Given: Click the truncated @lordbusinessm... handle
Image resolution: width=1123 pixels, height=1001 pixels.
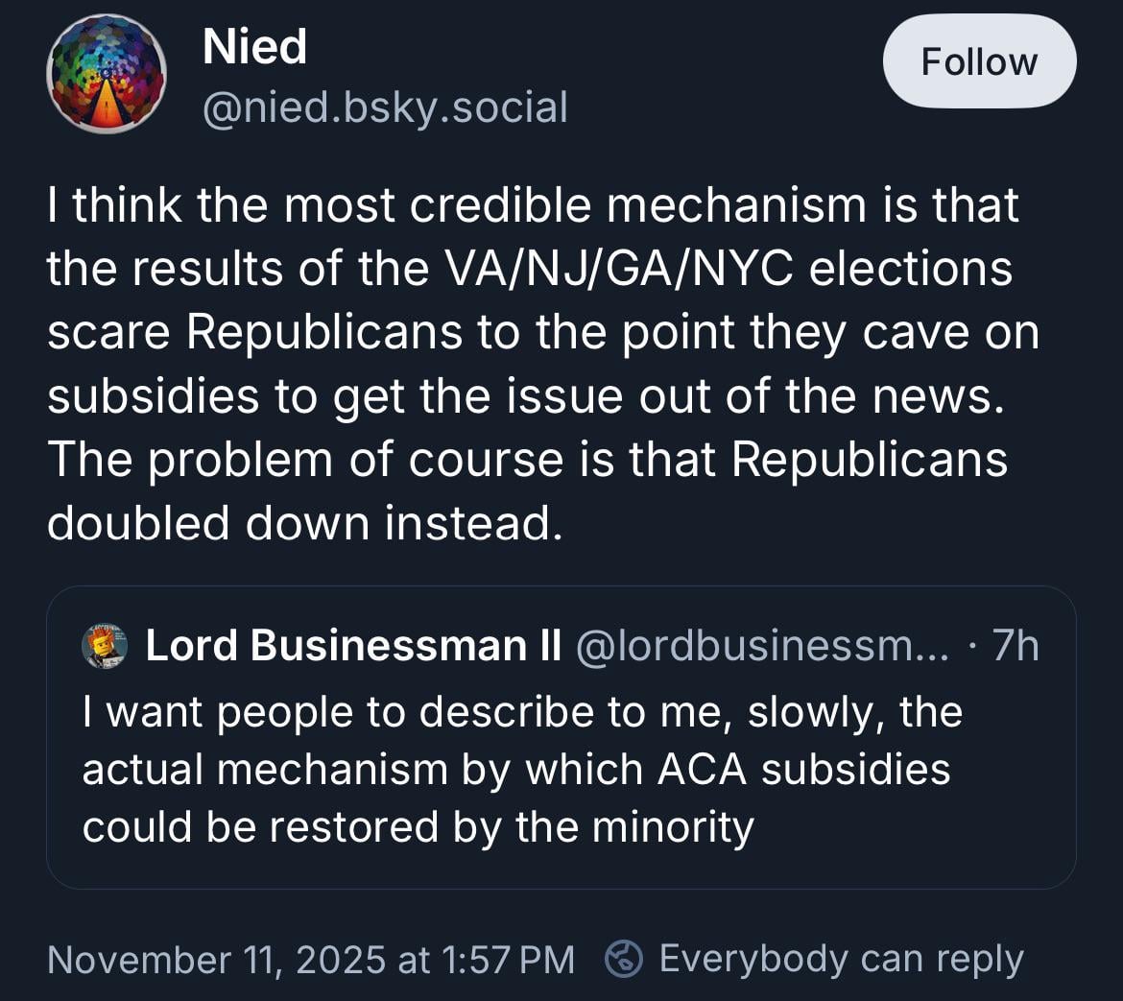Looking at the screenshot, I should tap(765, 646).
